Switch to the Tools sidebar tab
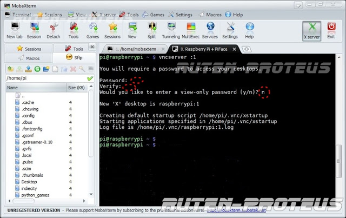Image resolution: width=346 pixels, height=218 pixels. [x=74, y=49]
